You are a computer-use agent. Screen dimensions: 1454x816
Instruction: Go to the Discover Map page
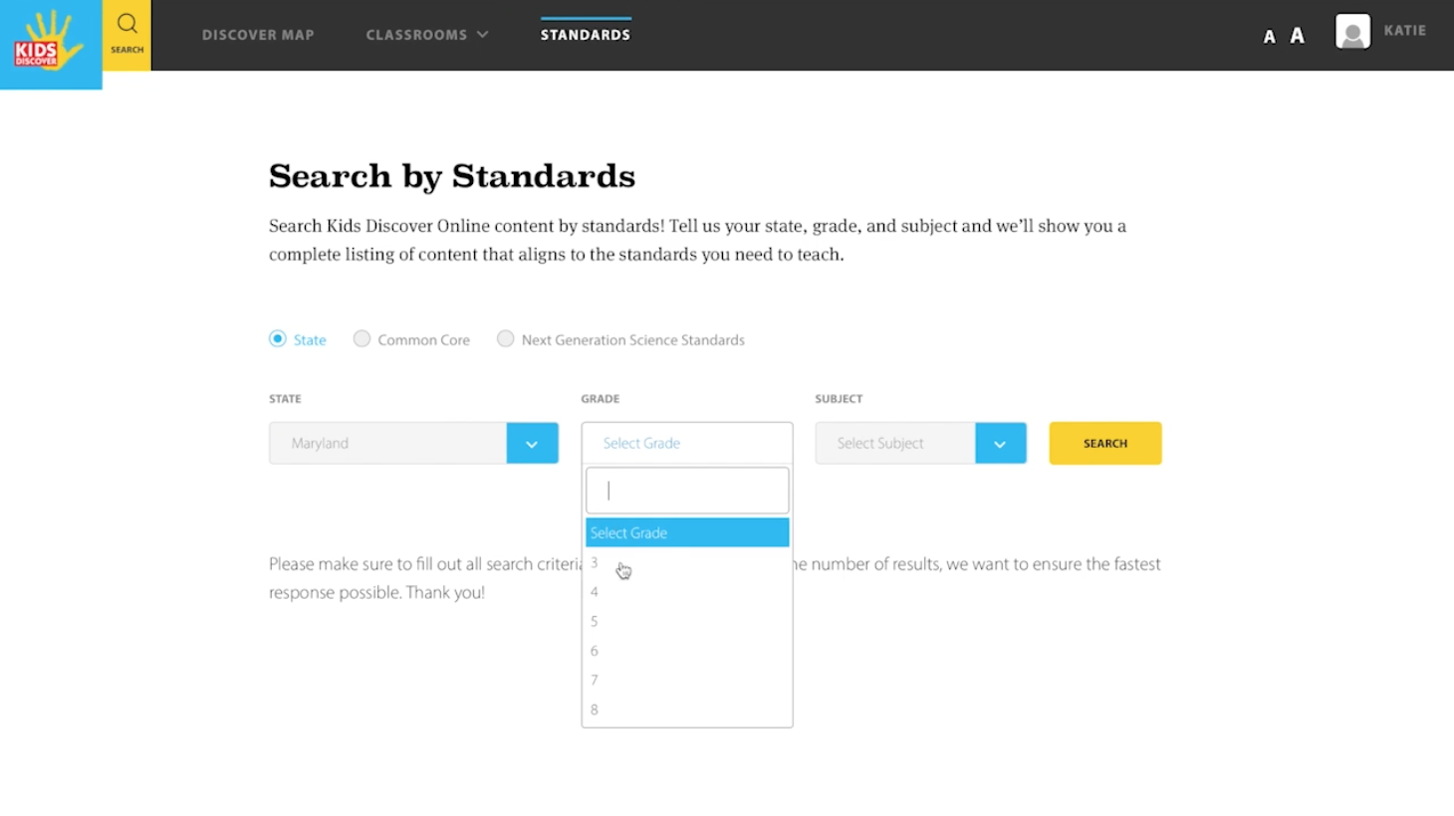[258, 35]
